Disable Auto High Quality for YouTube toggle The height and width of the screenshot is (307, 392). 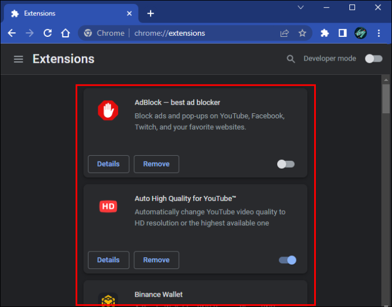(287, 260)
